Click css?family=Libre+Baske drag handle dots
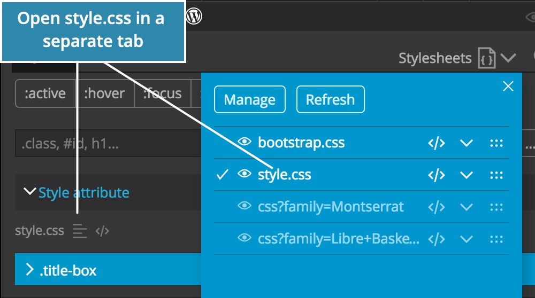Viewport: 535px width, 298px height. (496, 239)
